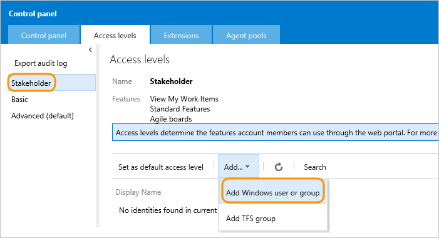Click the access levels information banner
This screenshot has width=439, height=238.
tap(275, 132)
